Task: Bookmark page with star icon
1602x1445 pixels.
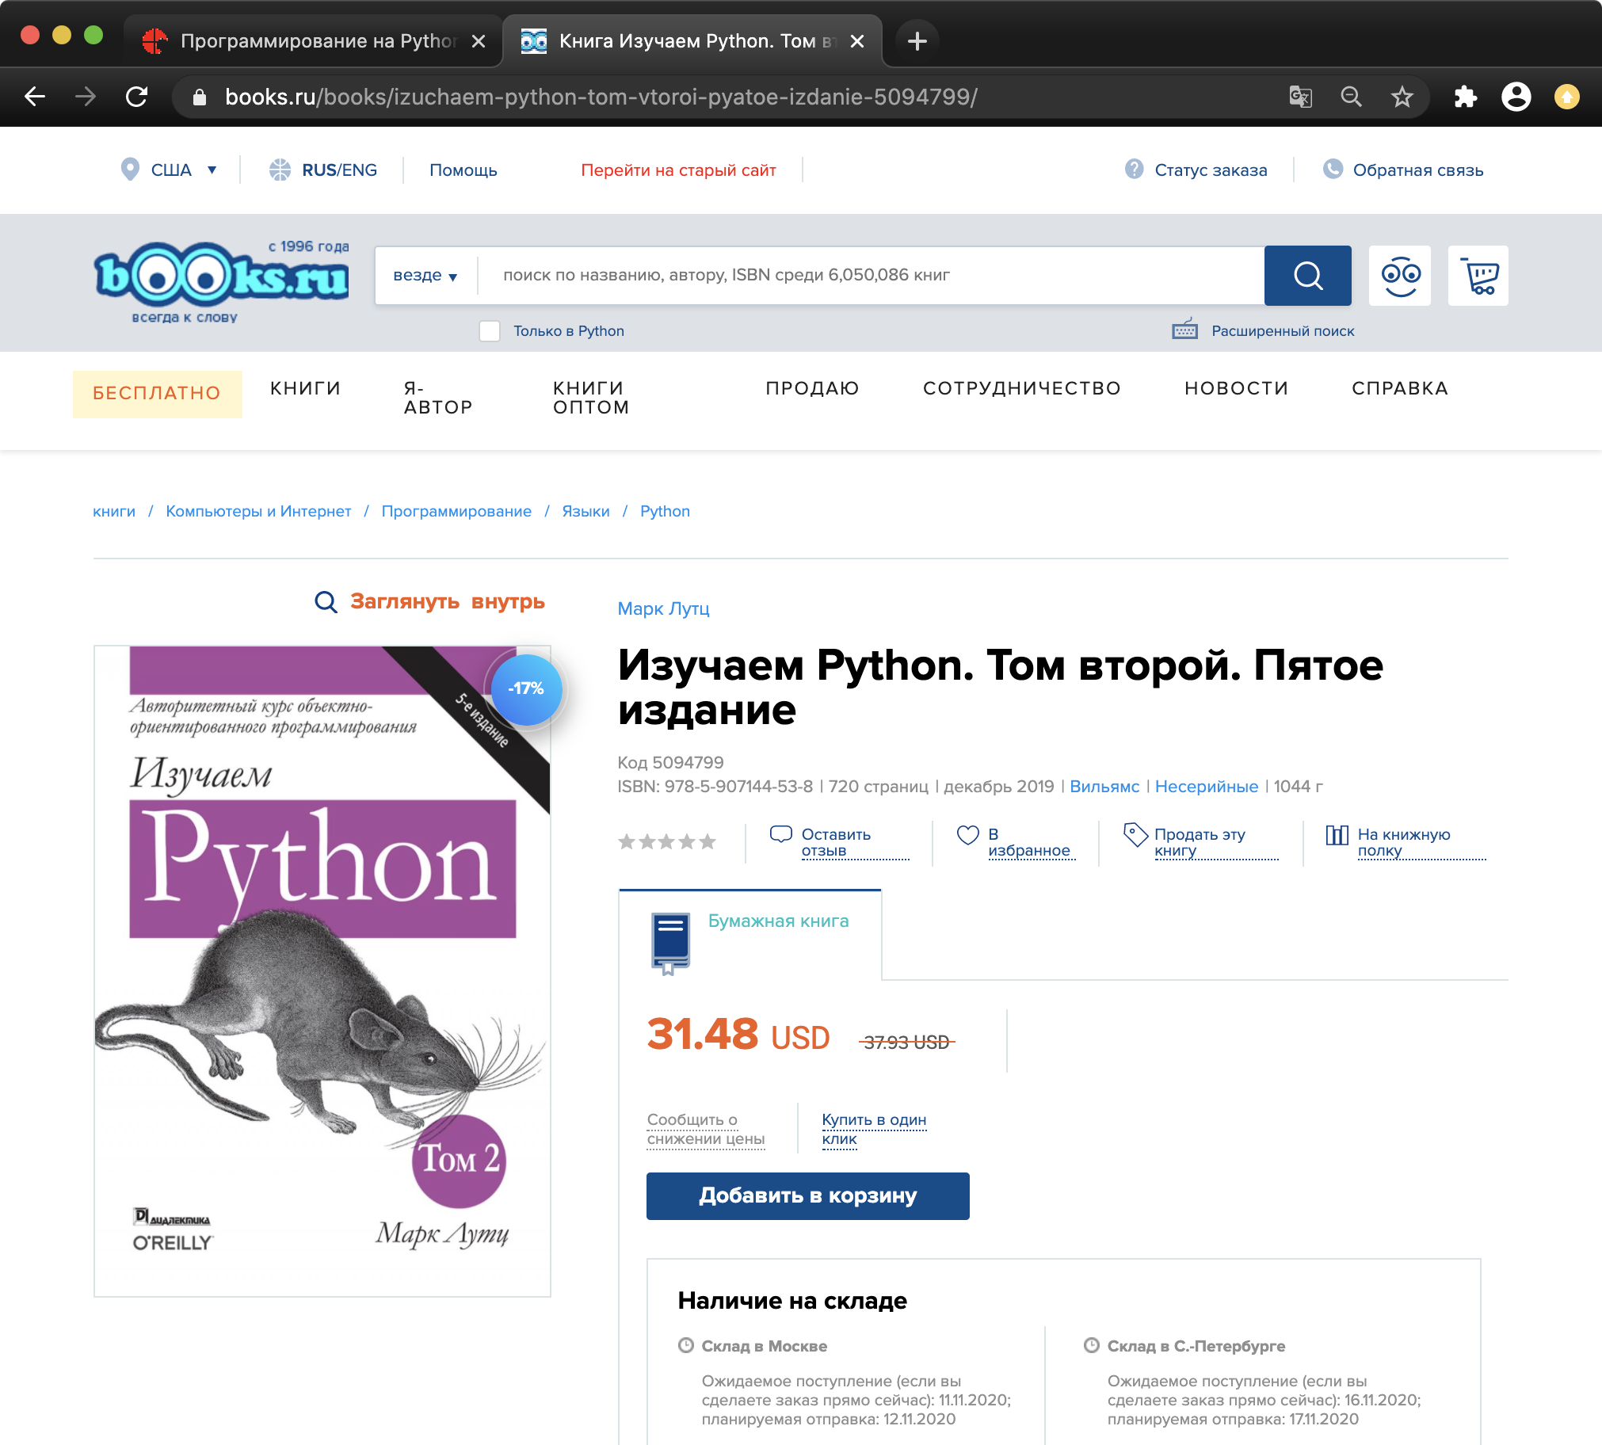Action: 1402,97
